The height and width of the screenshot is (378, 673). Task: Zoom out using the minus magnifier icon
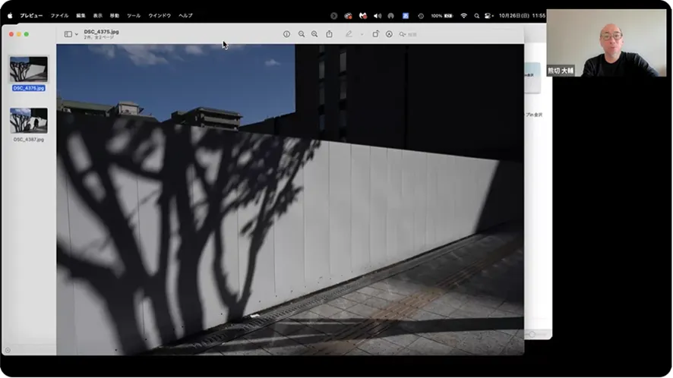[x=302, y=34]
